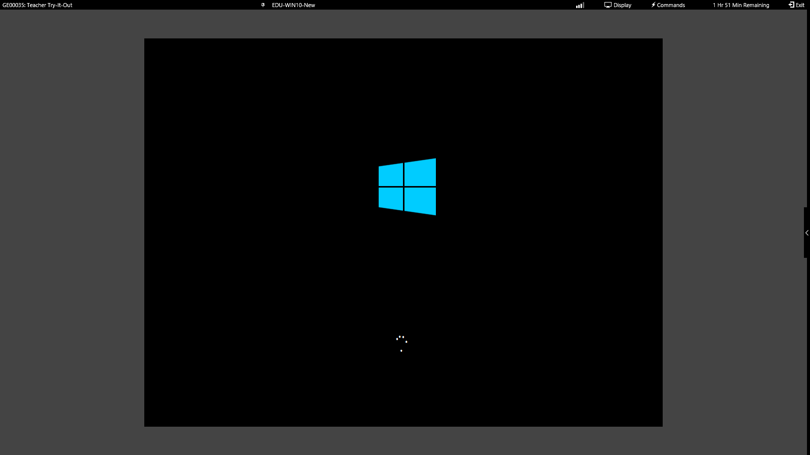The height and width of the screenshot is (455, 810).
Task: Click inside the virtual machine boot screen
Action: pyautogui.click(x=403, y=233)
